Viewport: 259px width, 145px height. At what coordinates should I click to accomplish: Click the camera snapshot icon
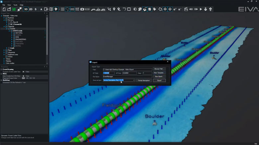[x=82, y=9]
